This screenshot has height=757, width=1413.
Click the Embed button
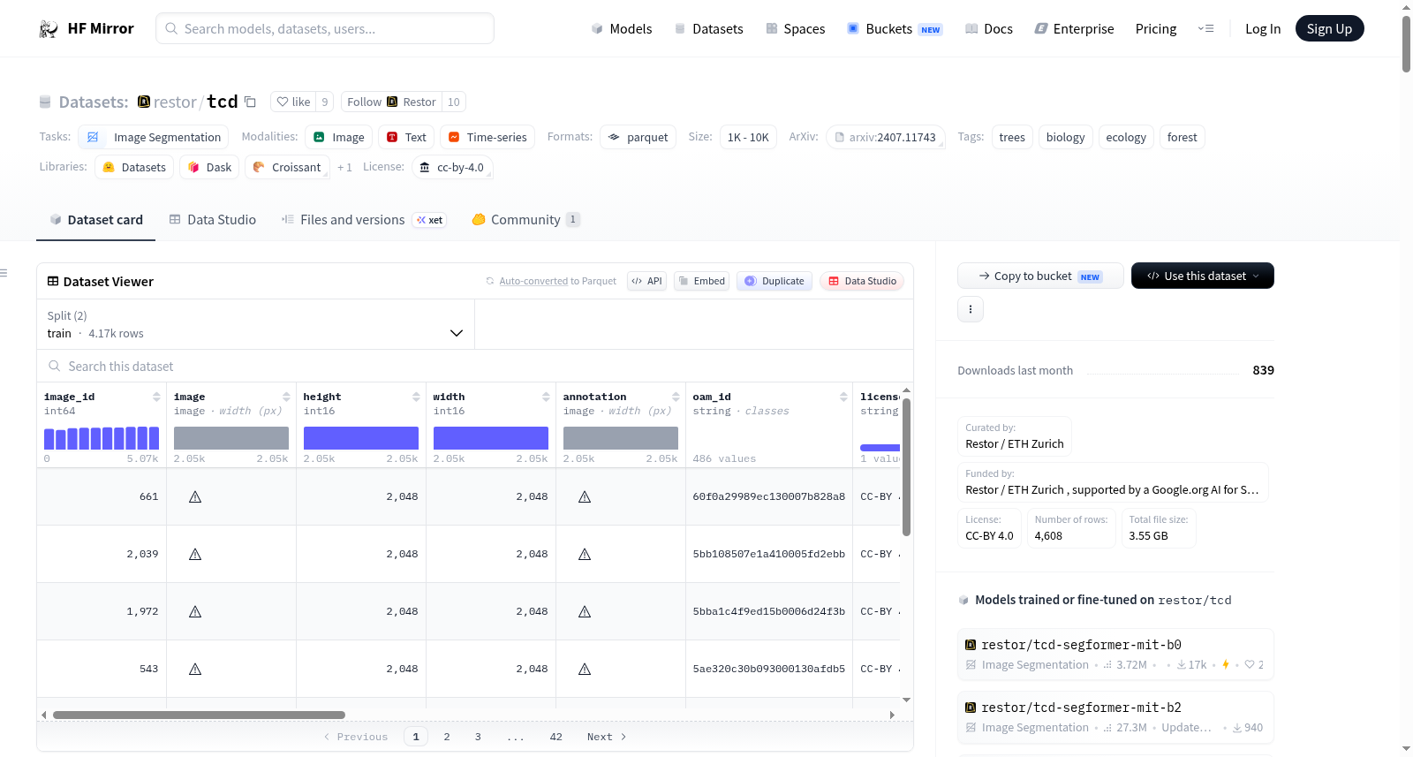(x=701, y=281)
